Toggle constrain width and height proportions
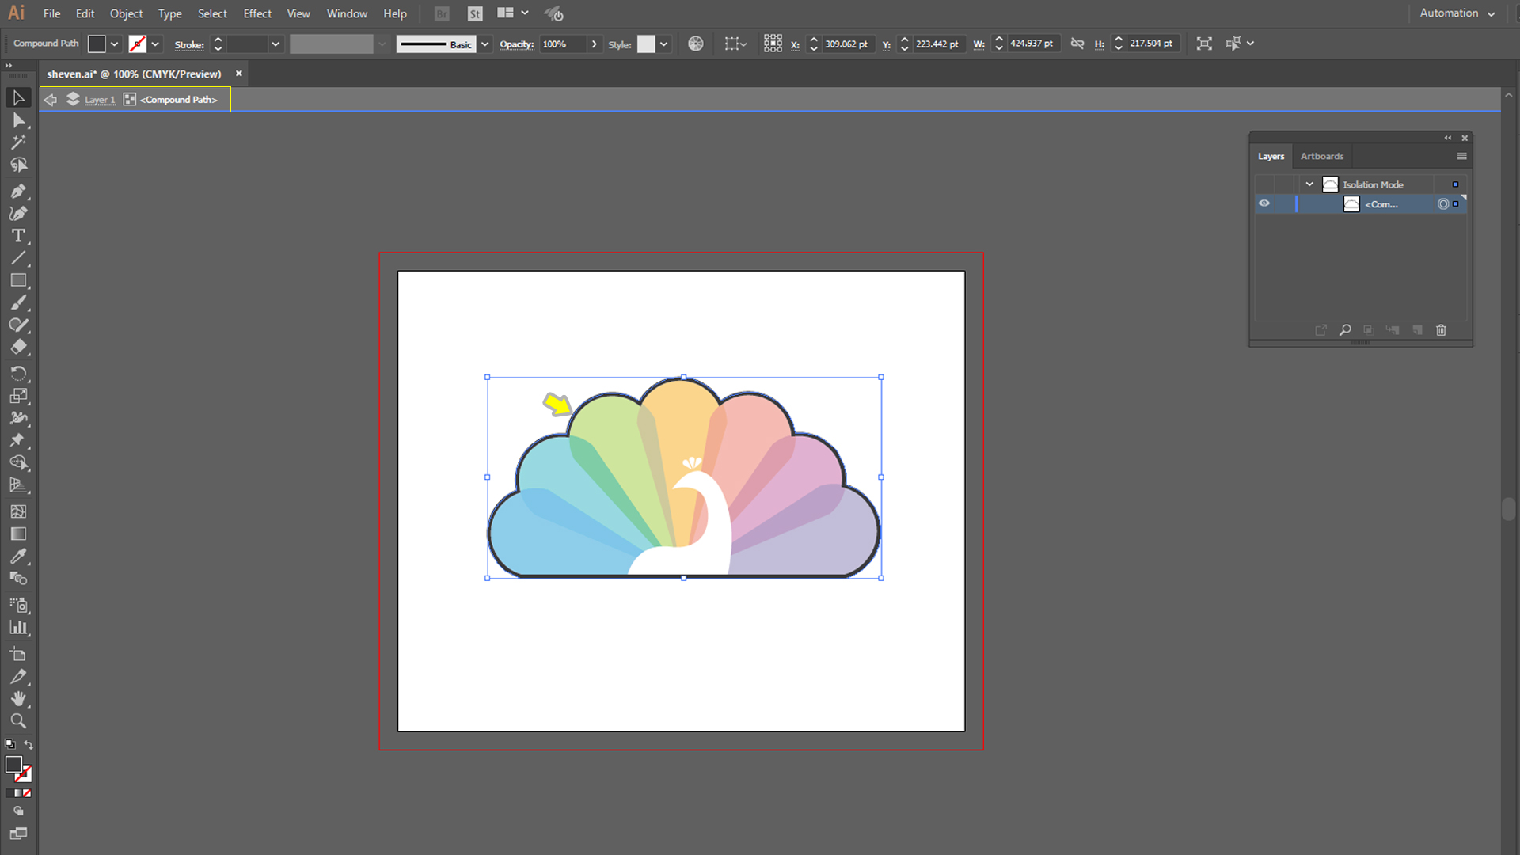The height and width of the screenshot is (855, 1520). point(1077,44)
